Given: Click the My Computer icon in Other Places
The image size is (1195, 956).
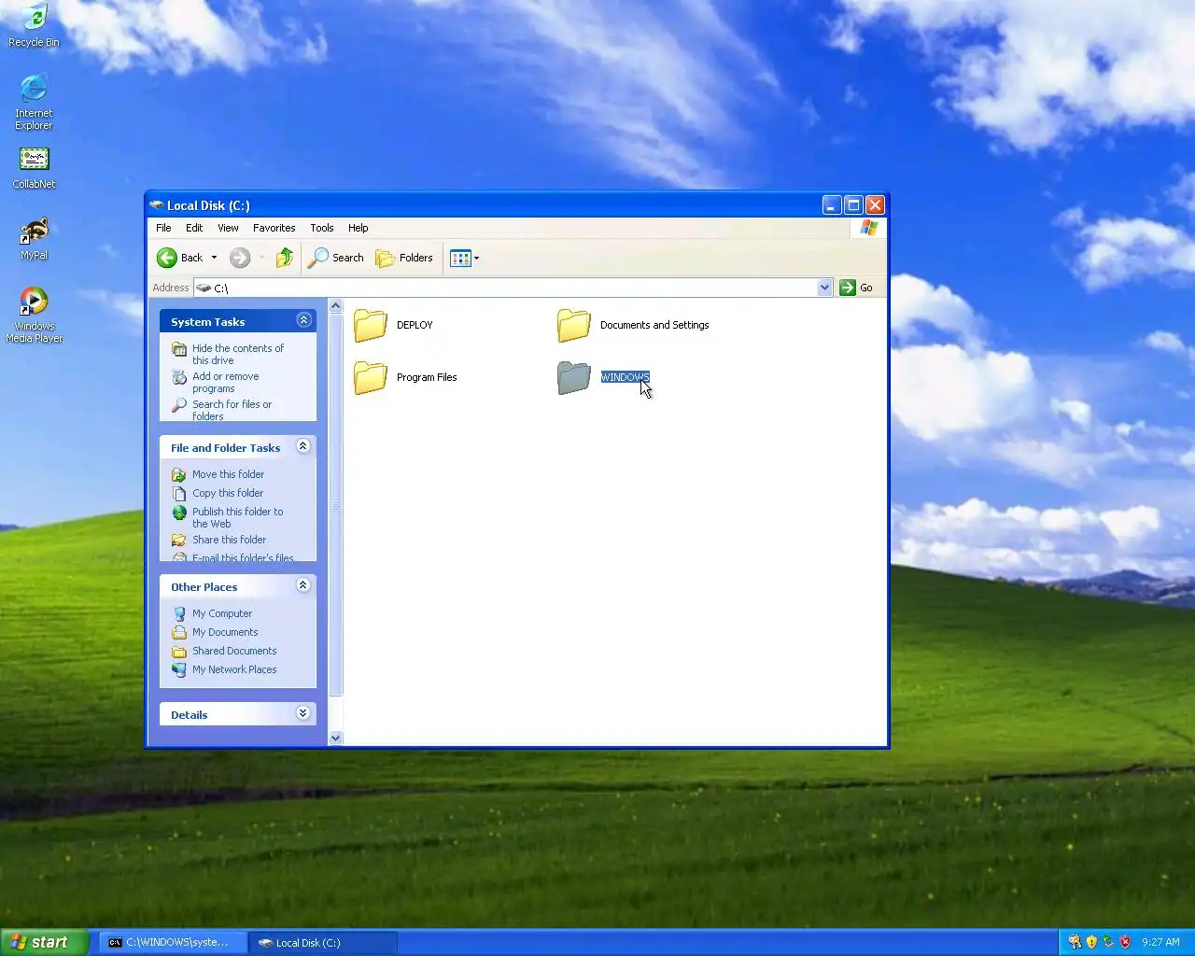Looking at the screenshot, I should [179, 613].
